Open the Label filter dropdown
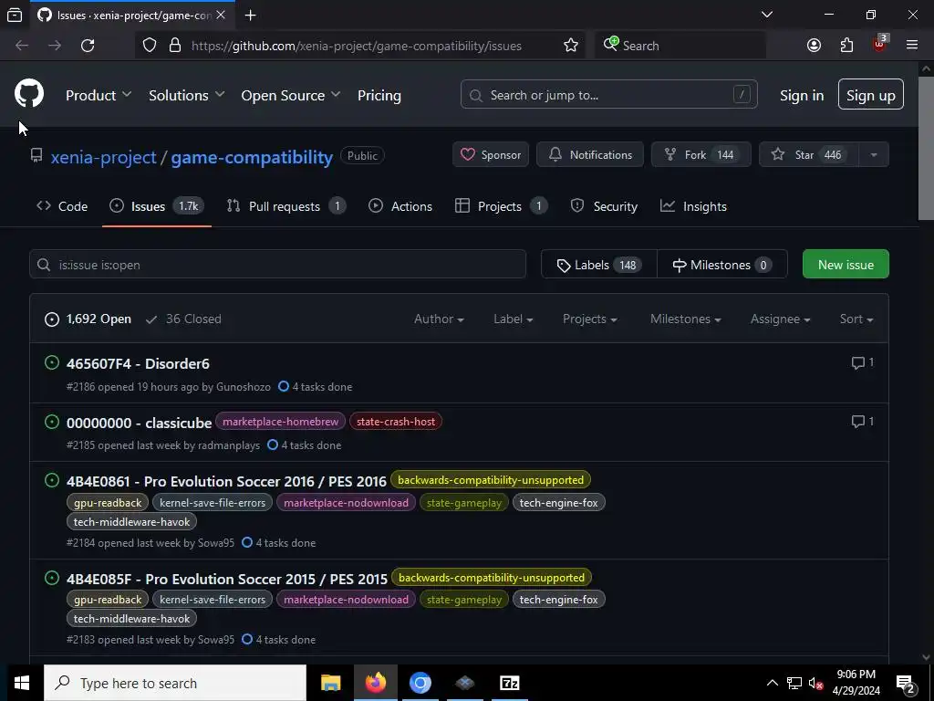Viewport: 934px width, 701px height. tap(513, 319)
